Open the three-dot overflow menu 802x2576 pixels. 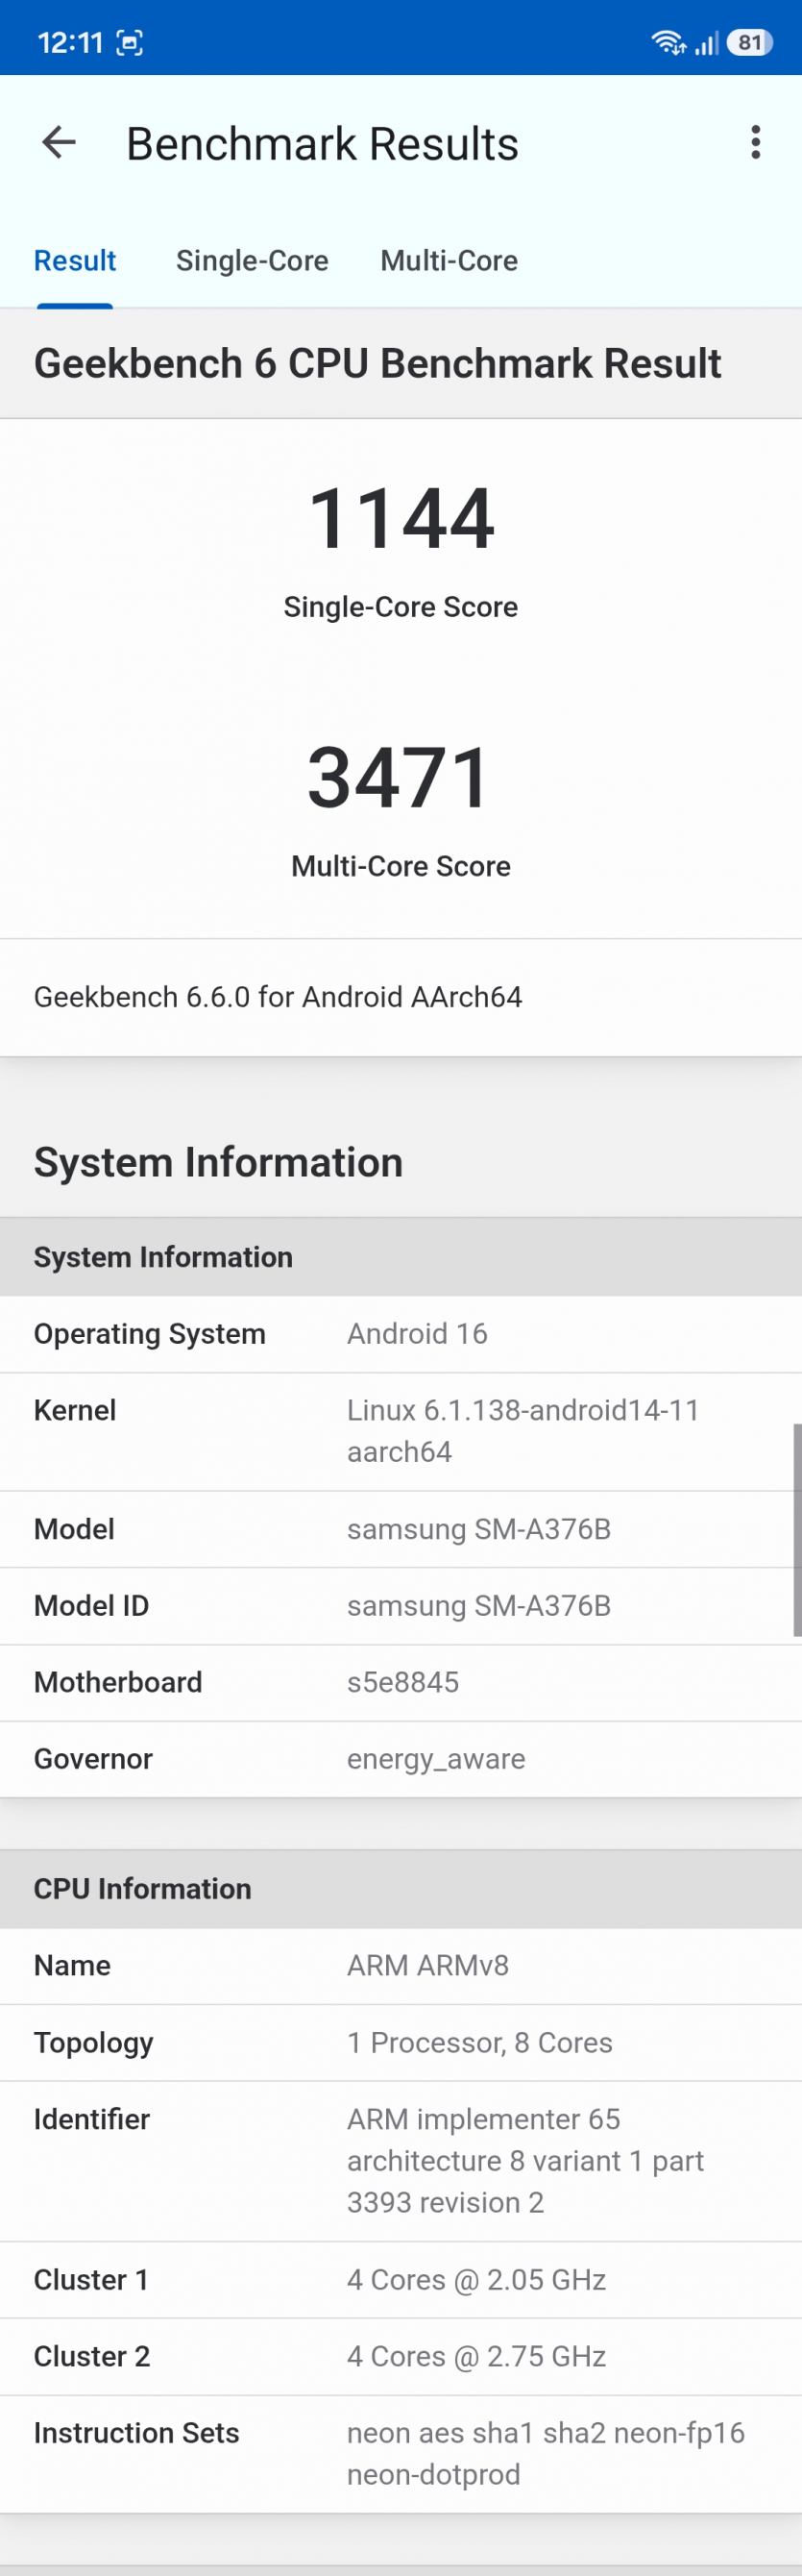pos(755,143)
